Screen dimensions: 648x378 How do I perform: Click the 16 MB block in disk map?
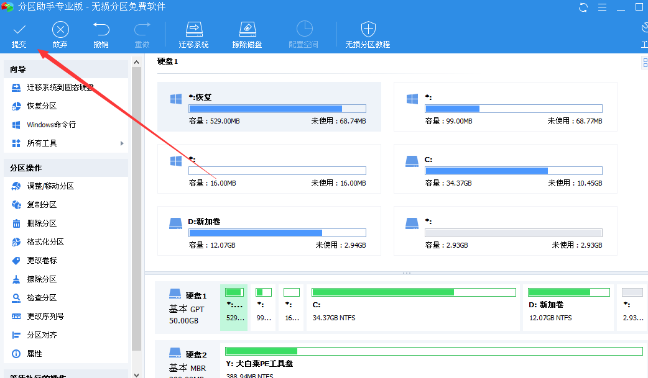pos(292,307)
